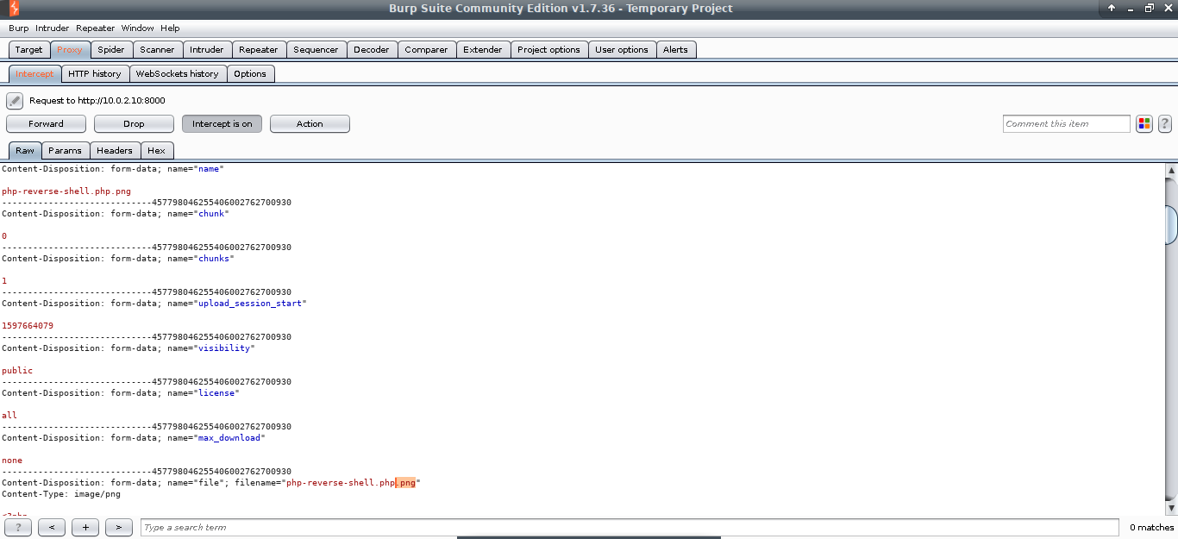The image size is (1178, 539).
Task: Toggle the Intercept is on button
Action: (x=222, y=124)
